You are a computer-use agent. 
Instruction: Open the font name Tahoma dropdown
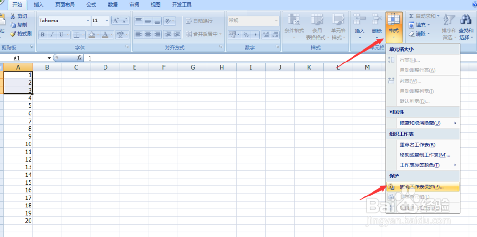pyautogui.click(x=88, y=21)
